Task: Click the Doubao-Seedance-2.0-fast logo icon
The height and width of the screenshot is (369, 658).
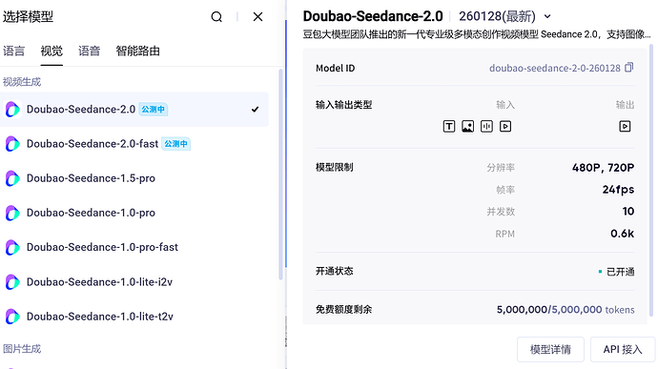Action: point(12,144)
